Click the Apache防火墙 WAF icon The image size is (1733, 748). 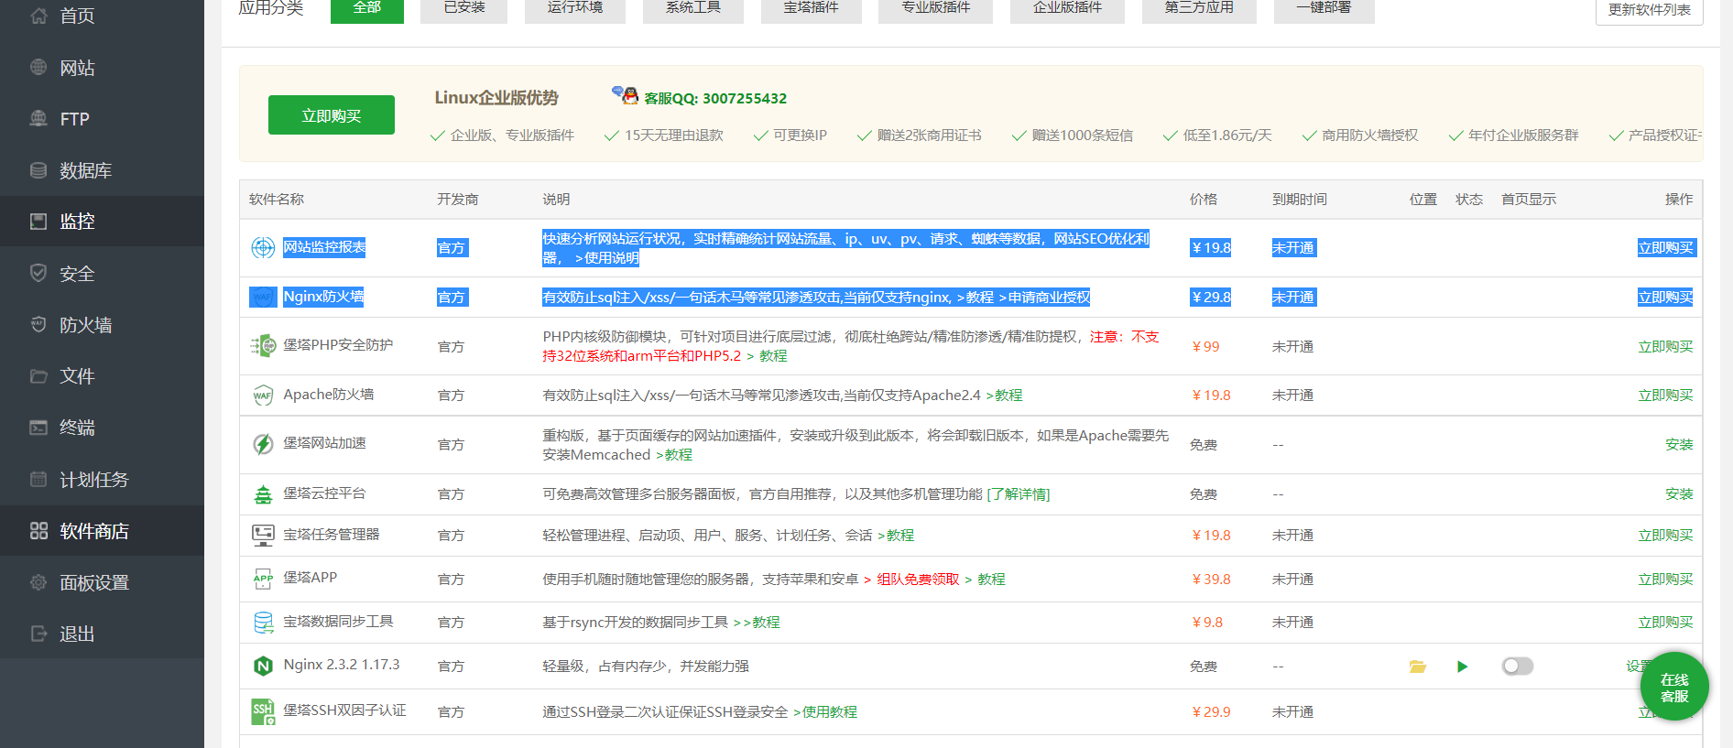[263, 396]
